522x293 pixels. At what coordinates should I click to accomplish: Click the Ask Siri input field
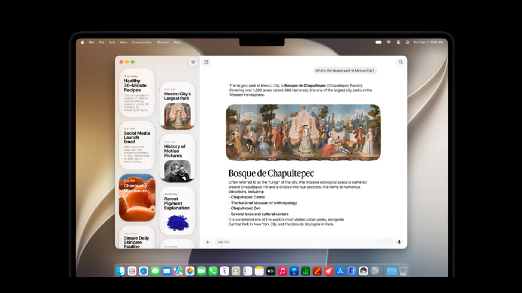[303, 242]
